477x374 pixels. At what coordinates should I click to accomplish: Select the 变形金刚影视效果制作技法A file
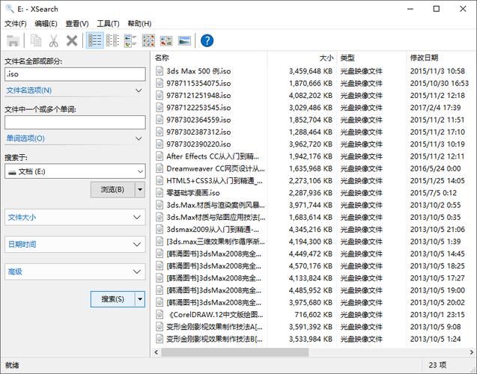tap(214, 327)
